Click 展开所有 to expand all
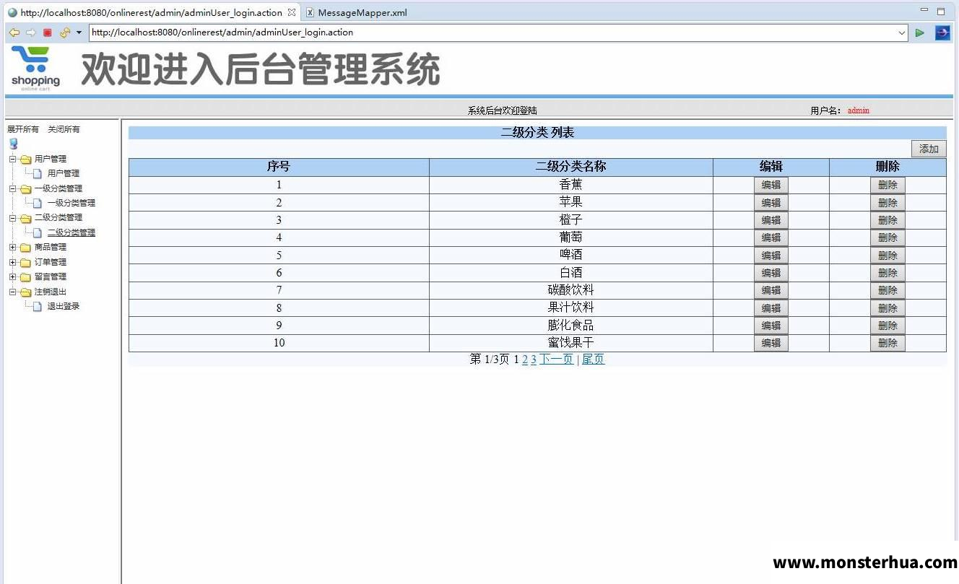The image size is (959, 584). coord(23,129)
